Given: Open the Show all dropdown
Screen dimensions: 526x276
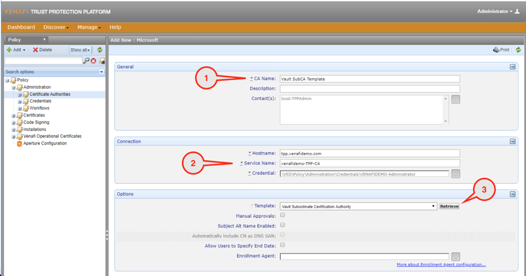Looking at the screenshot, I should pyautogui.click(x=80, y=50).
